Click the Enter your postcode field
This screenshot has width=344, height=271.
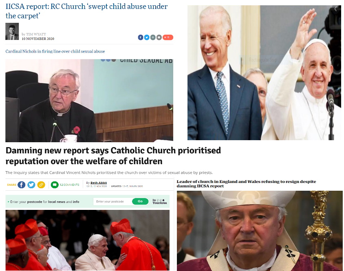pyautogui.click(x=112, y=201)
